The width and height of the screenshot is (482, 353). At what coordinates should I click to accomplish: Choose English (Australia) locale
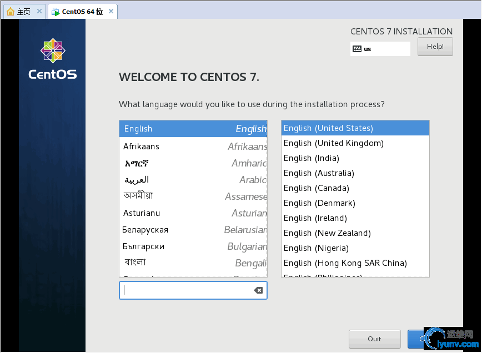355,173
